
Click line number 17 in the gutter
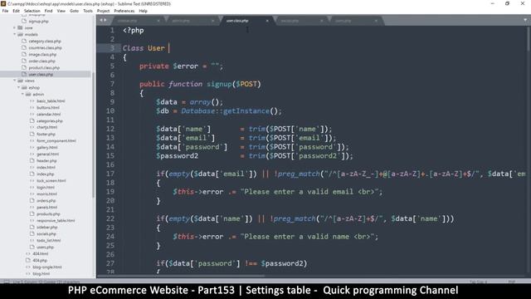[x=110, y=174]
